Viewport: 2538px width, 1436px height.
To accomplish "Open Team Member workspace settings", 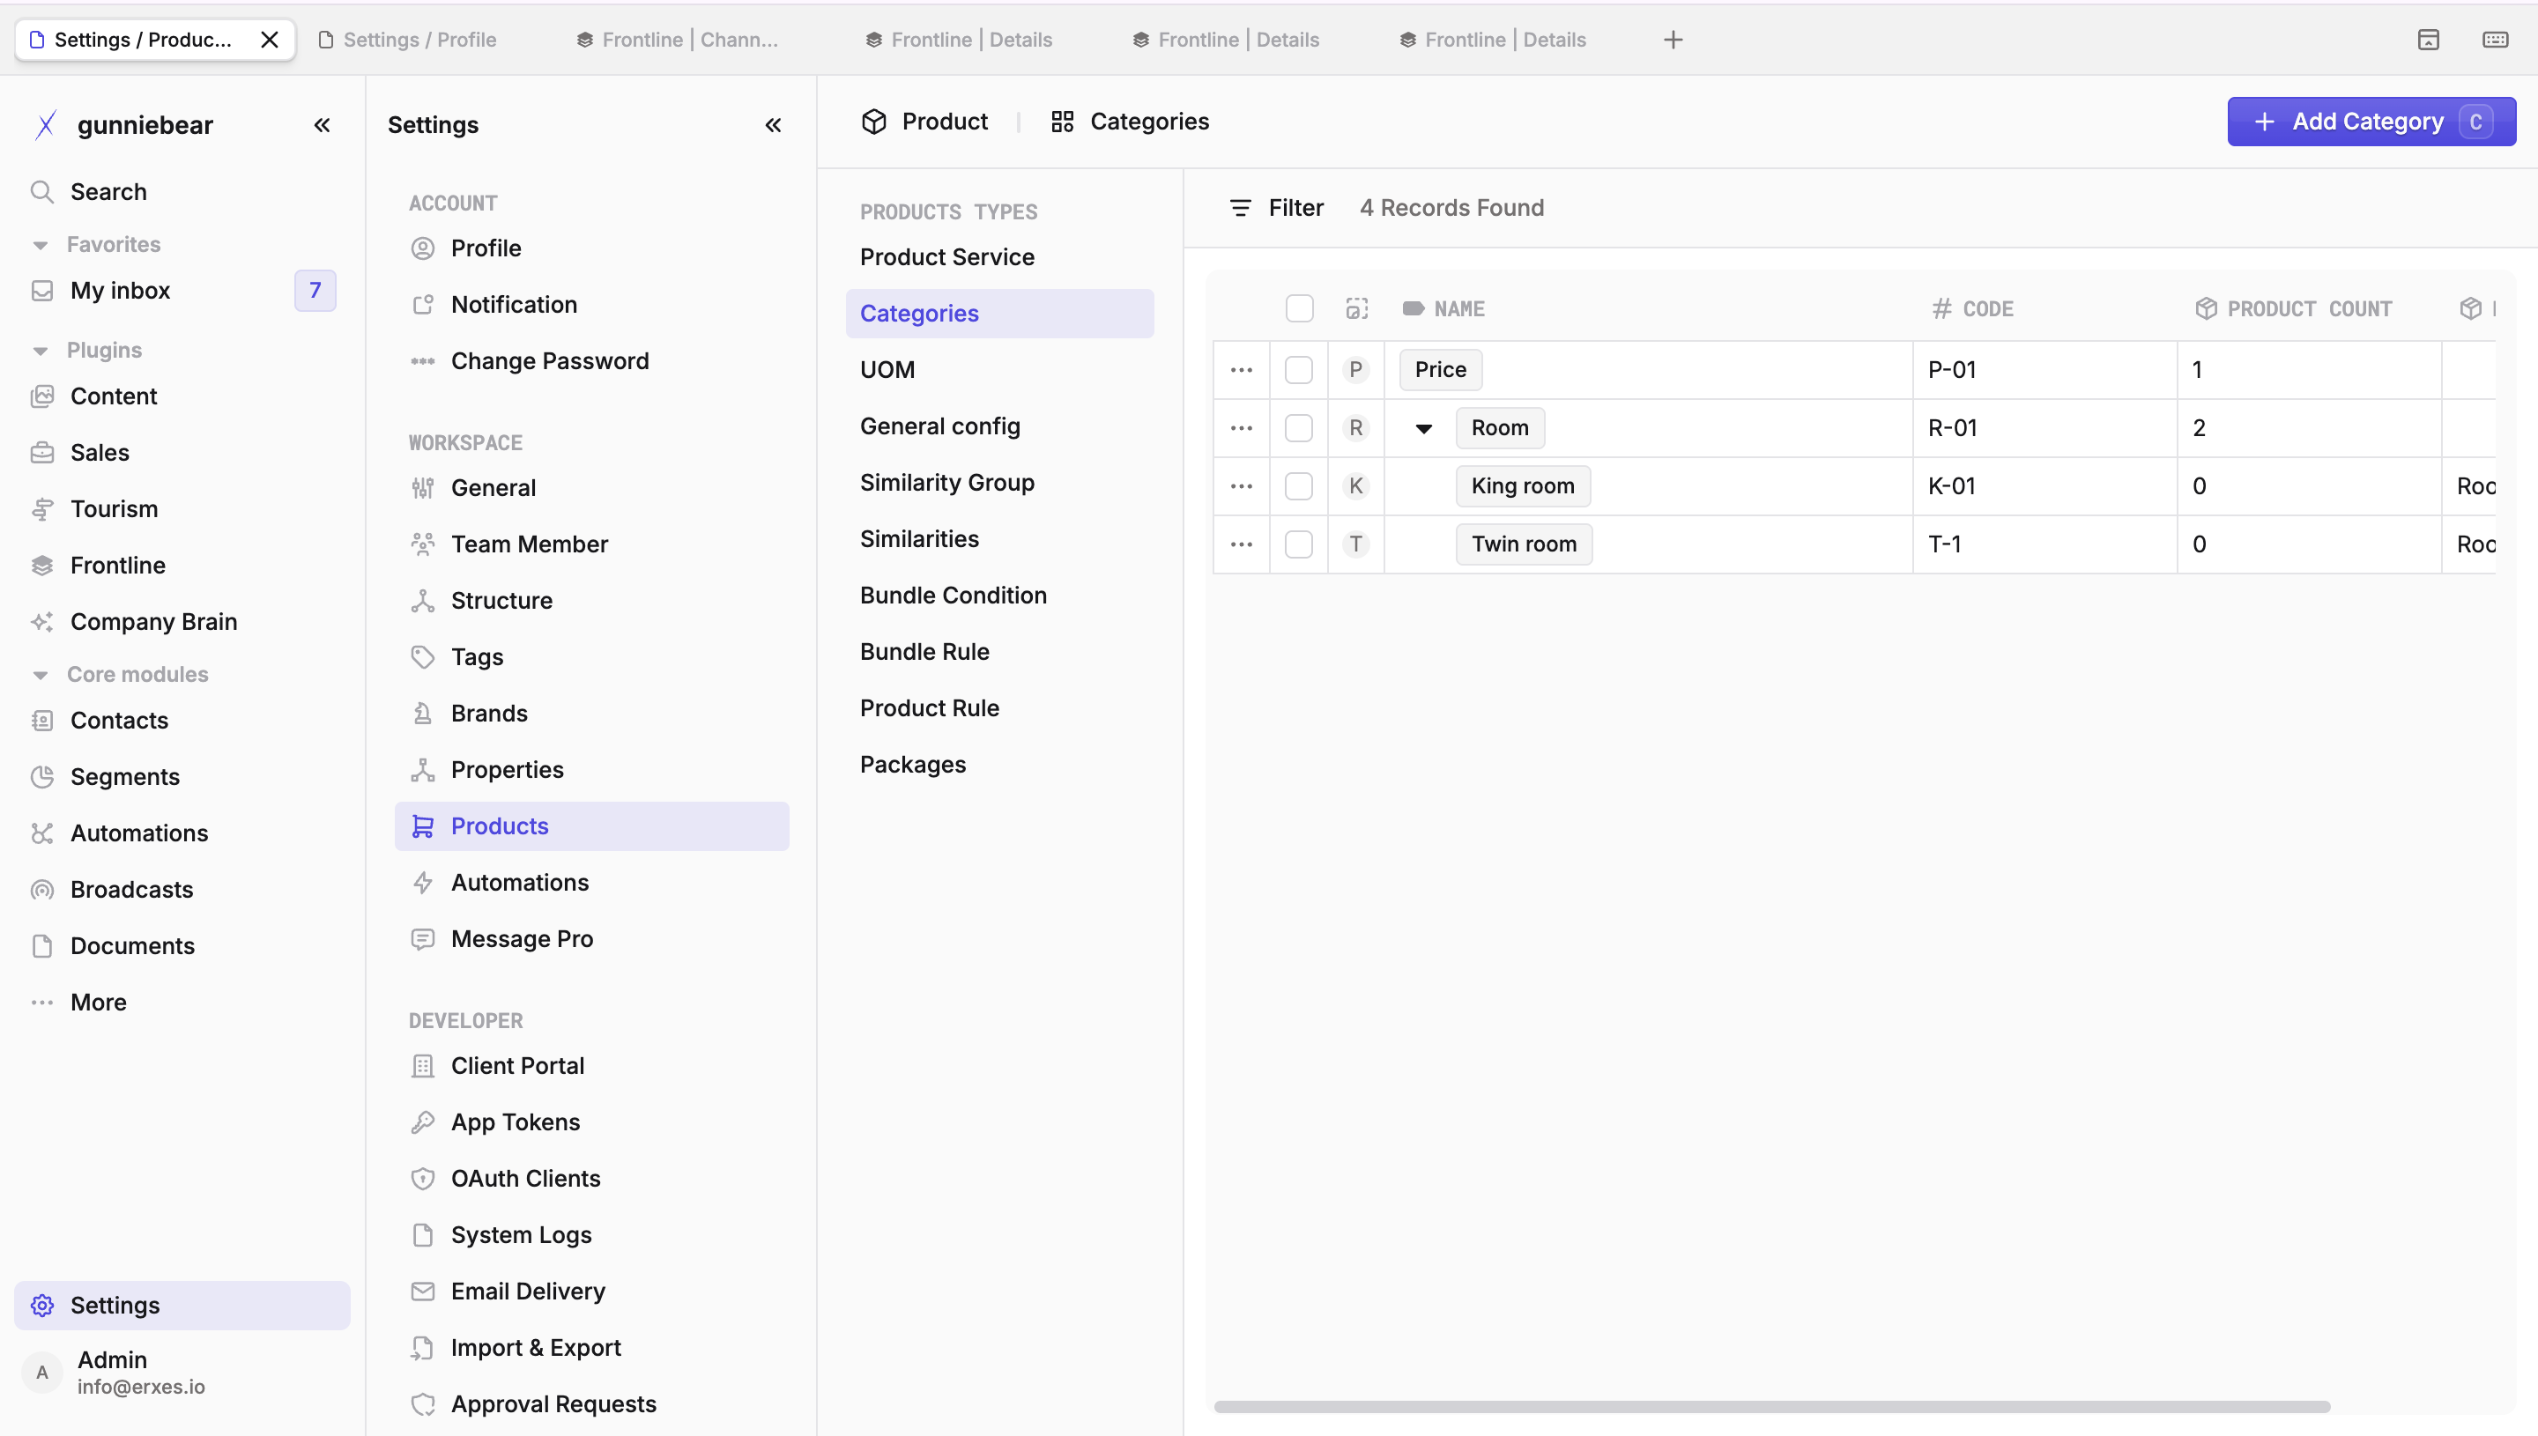I will tap(592, 544).
